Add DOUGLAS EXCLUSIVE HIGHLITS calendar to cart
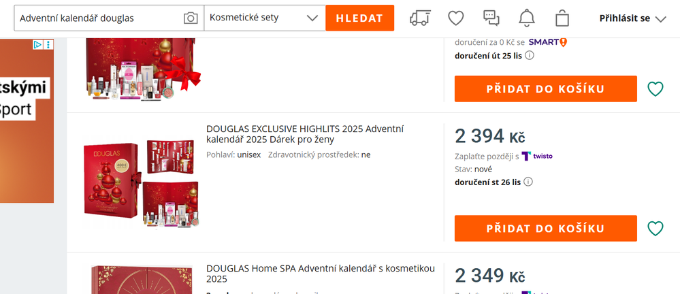The width and height of the screenshot is (680, 294). tap(545, 229)
